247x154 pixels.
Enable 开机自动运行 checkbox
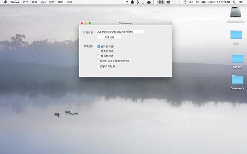[98, 66]
